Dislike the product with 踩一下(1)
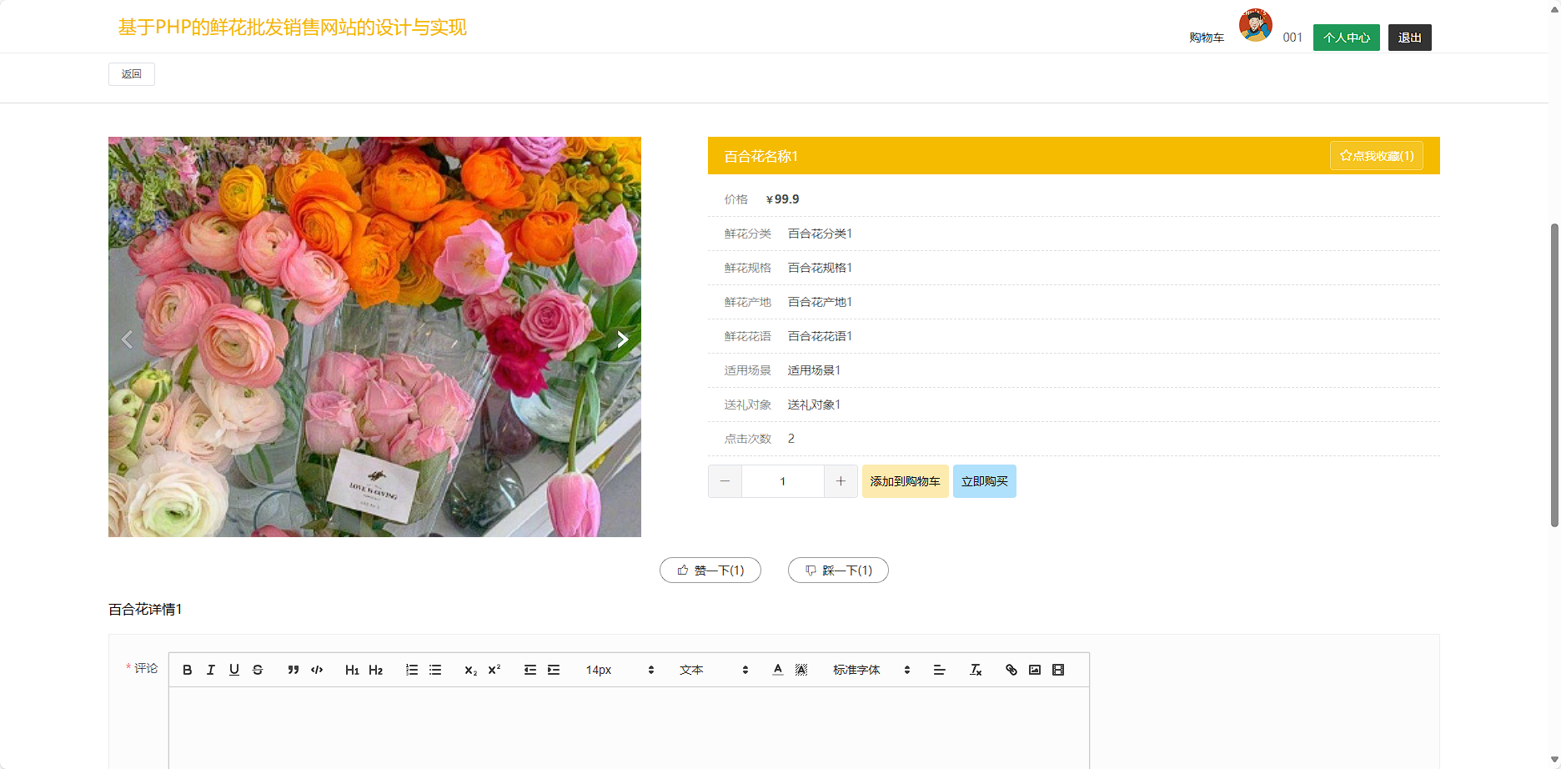1561x769 pixels. (838, 570)
